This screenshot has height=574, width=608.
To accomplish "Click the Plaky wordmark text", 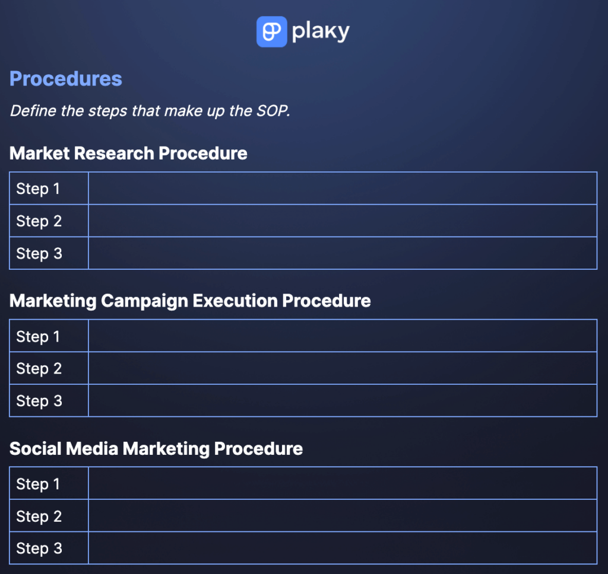I will click(x=321, y=32).
